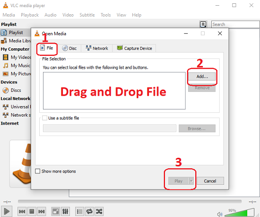The image size is (260, 217).
Task: Click the elapsed time label
Action: (7, 202)
